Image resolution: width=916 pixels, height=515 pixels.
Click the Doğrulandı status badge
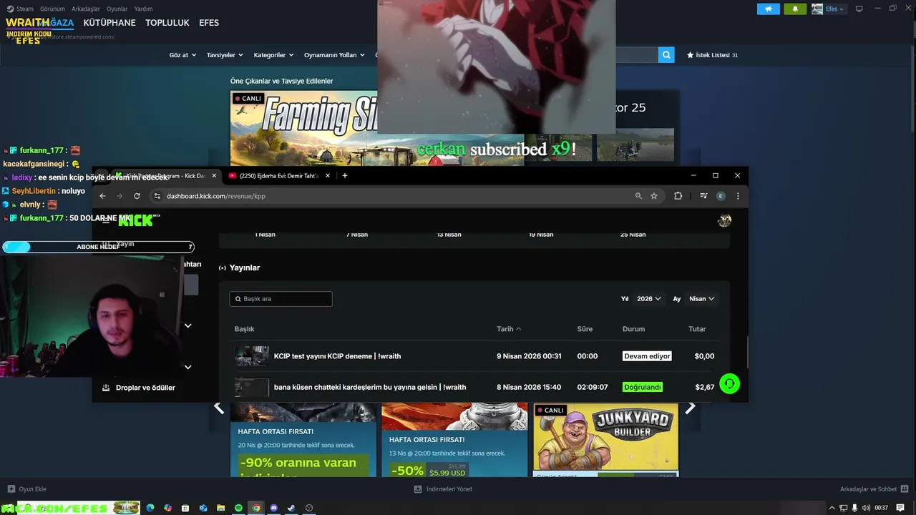[643, 387]
